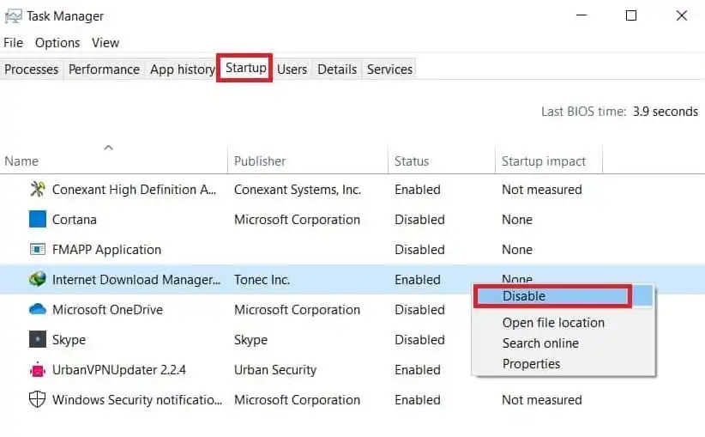
Task: Click the Conexant High Definition Audio icon
Action: click(38, 190)
